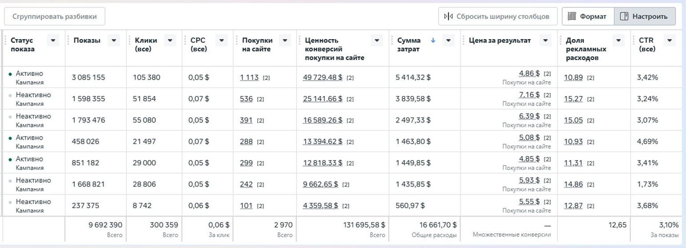
Task: Click cost per result 4,86 $
Action: [529, 73]
